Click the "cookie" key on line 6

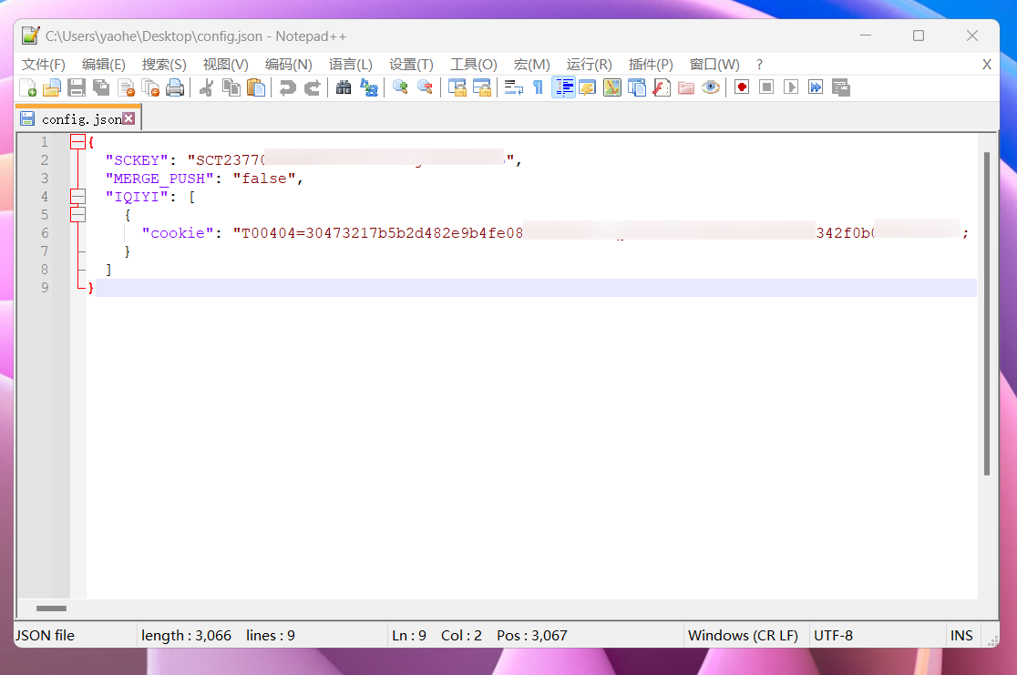click(x=178, y=233)
